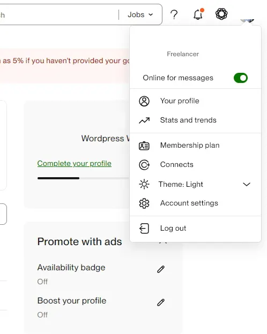Click the sun icon beside Theme

(144, 184)
